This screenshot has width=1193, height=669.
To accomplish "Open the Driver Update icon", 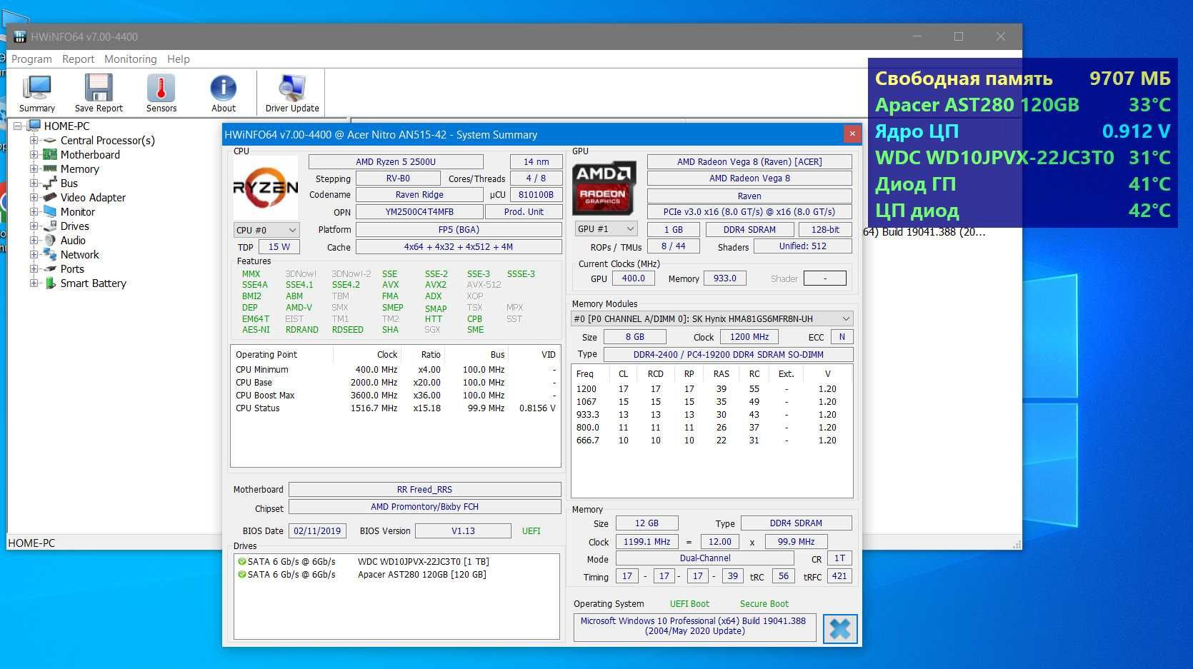I will point(292,89).
